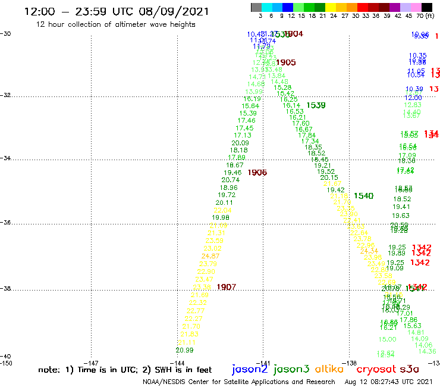
Task: Click the yellow value '22.77'
Action: pyautogui.click(x=196, y=311)
